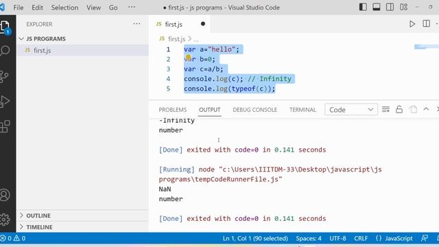The image size is (439, 247).
Task: Open the Accounts menu icon
Action: pos(5,195)
